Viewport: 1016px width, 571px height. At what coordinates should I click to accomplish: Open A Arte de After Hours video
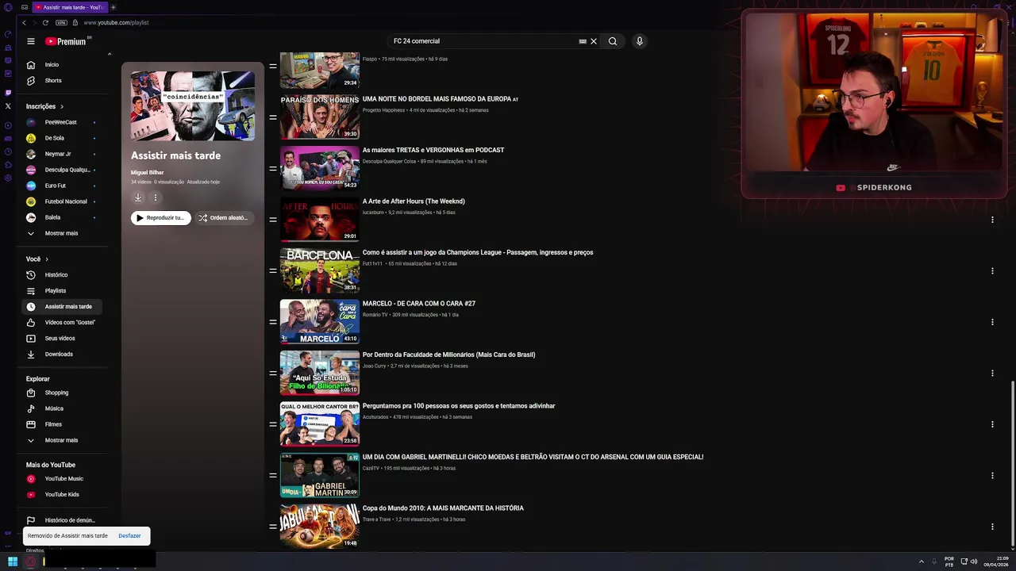[x=414, y=201]
